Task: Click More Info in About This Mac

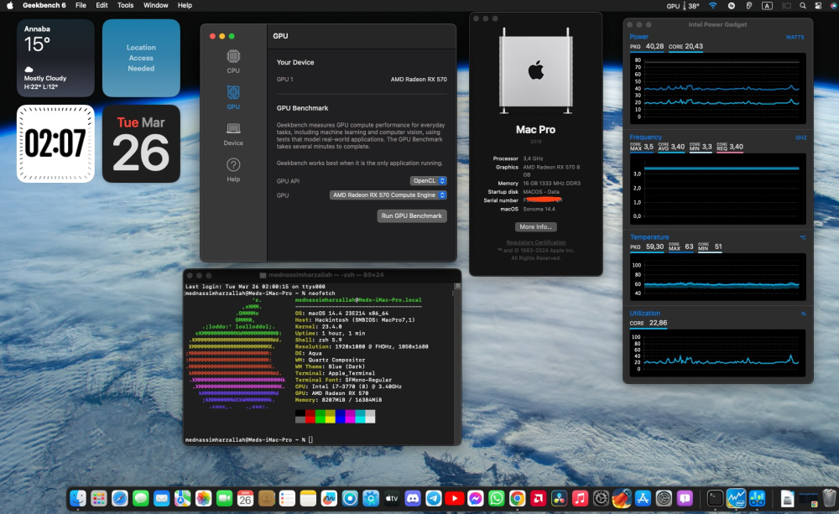Action: pos(535,226)
